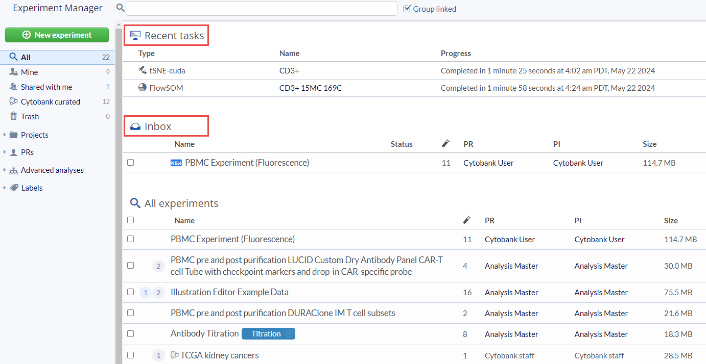The width and height of the screenshot is (706, 364).
Task: Select the Mine filter
Action: click(29, 72)
